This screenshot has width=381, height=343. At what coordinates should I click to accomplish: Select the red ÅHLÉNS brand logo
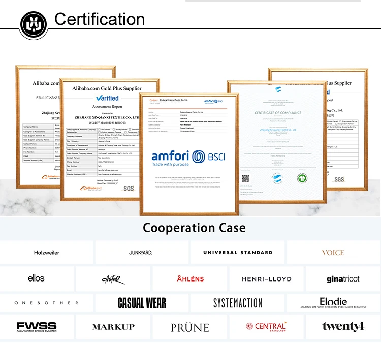click(x=190, y=278)
